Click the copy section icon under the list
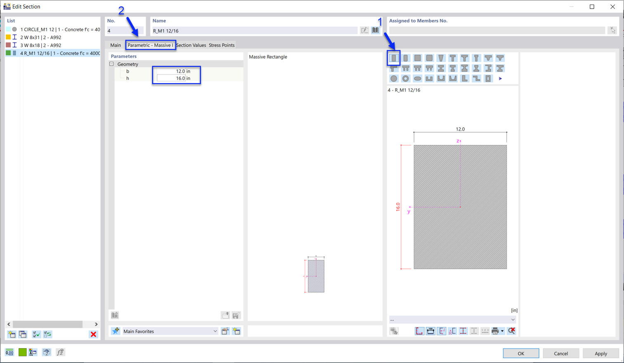624x363 pixels. pyautogui.click(x=23, y=334)
